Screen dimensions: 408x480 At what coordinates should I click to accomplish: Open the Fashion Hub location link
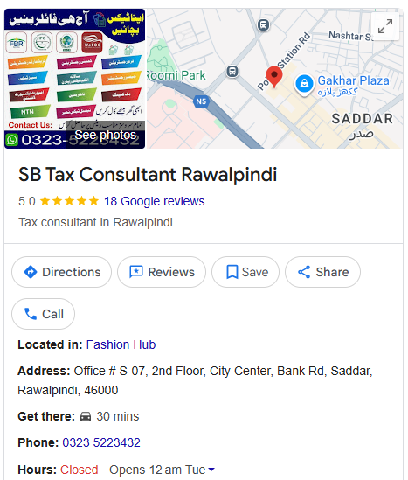[x=121, y=344]
